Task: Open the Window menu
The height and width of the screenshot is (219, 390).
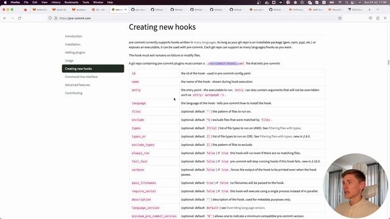Action: click(x=98, y=2)
